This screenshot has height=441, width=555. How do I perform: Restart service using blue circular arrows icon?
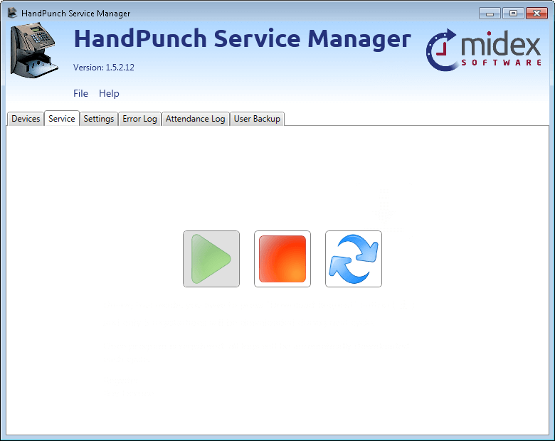coord(354,259)
